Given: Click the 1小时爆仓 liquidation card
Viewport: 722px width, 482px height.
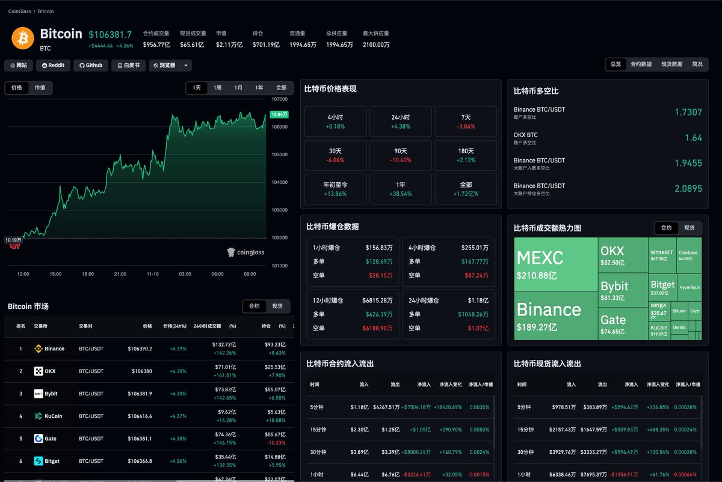Looking at the screenshot, I should click(x=353, y=261).
